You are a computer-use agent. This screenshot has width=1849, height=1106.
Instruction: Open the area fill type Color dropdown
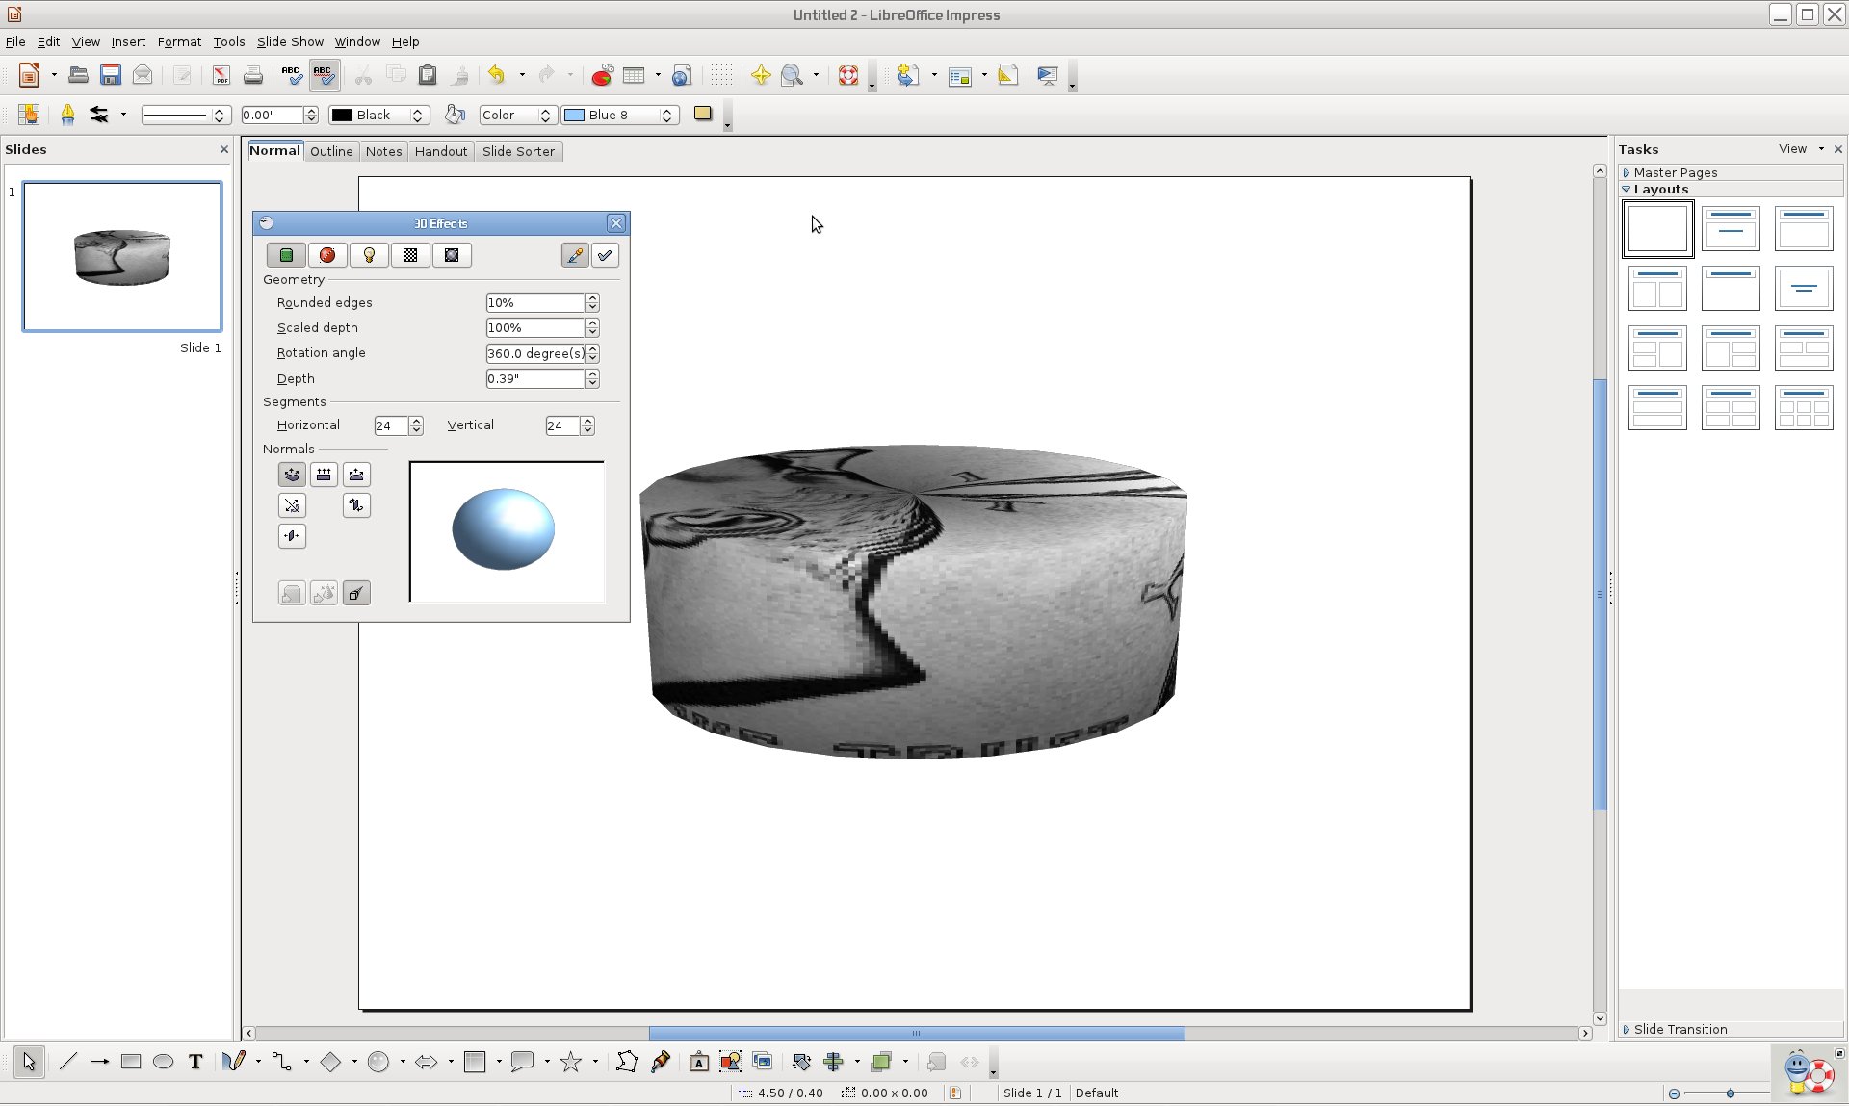tap(517, 115)
